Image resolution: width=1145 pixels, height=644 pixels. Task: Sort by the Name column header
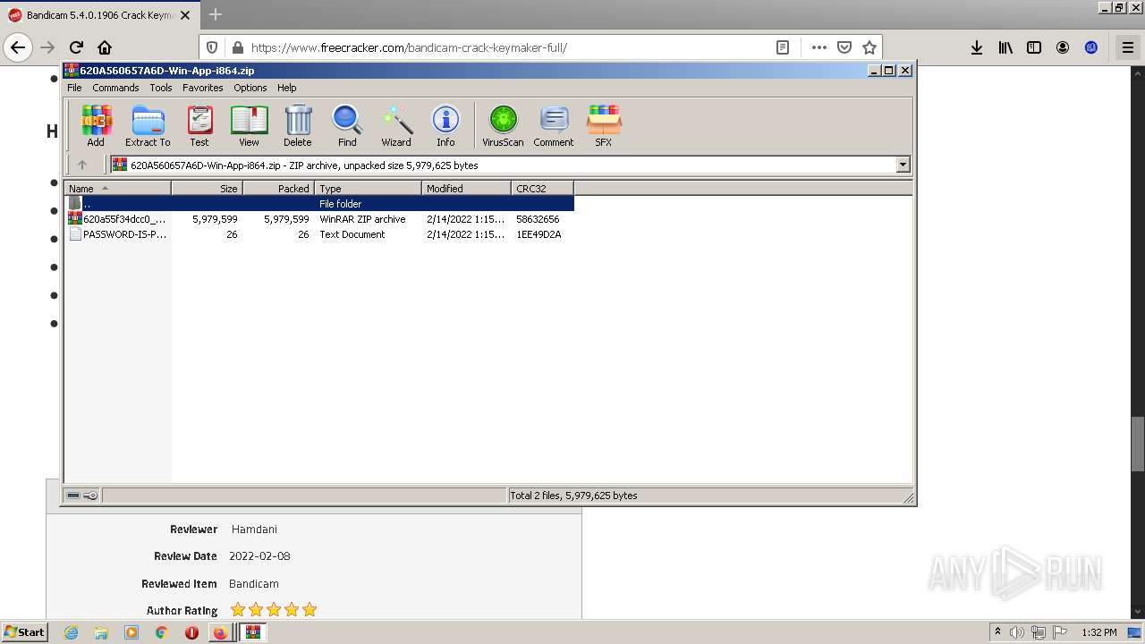[x=118, y=188]
